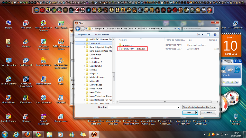
Task: Select the NecroVision folder in tree
Action: click(95, 92)
